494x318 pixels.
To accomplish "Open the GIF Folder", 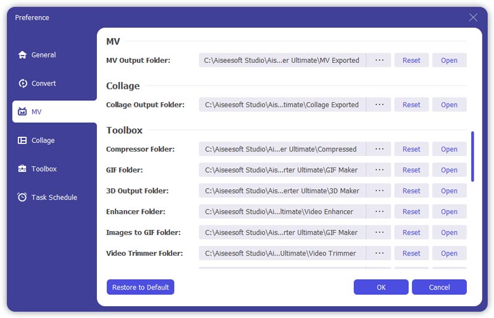I will 450,170.
